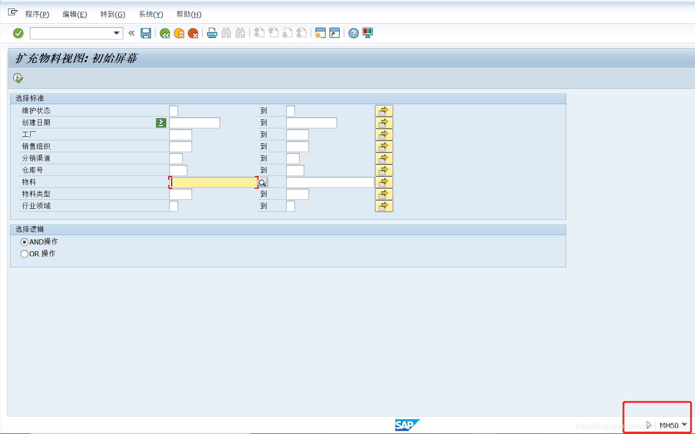Select the OR 操作 radio button
Viewport: 695px width, 434px height.
click(x=24, y=254)
